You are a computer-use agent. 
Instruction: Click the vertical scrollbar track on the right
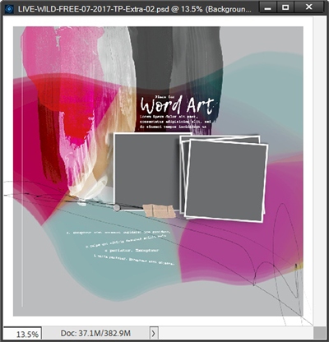pos(319,172)
